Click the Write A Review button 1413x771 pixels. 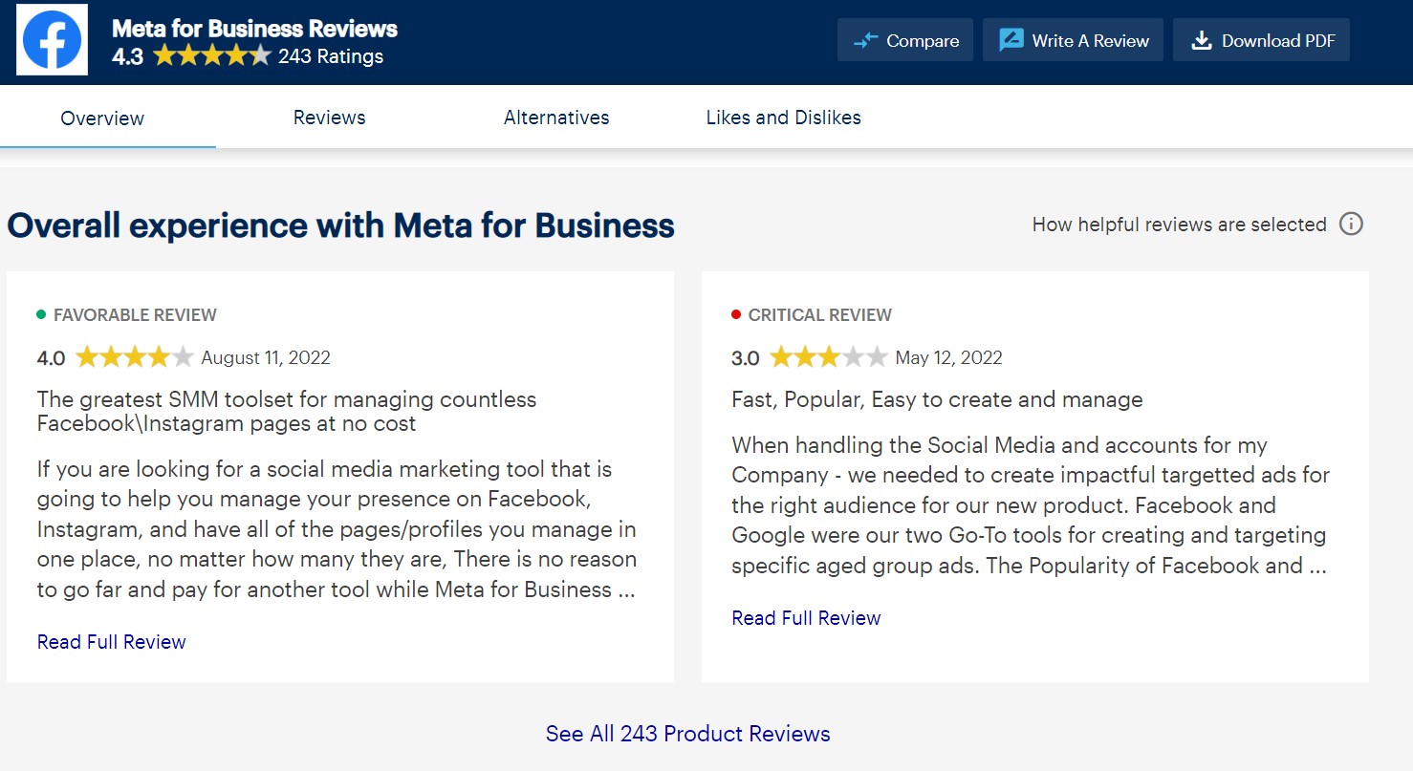click(1073, 40)
